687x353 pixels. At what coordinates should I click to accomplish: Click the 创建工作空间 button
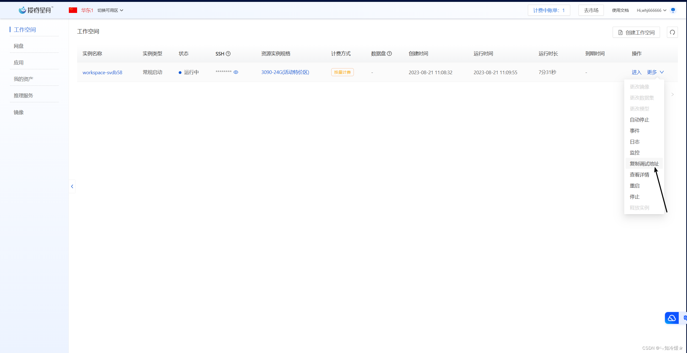tap(636, 32)
